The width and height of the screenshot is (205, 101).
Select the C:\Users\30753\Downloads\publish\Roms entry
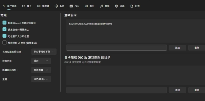pyautogui.click(x=90, y=24)
